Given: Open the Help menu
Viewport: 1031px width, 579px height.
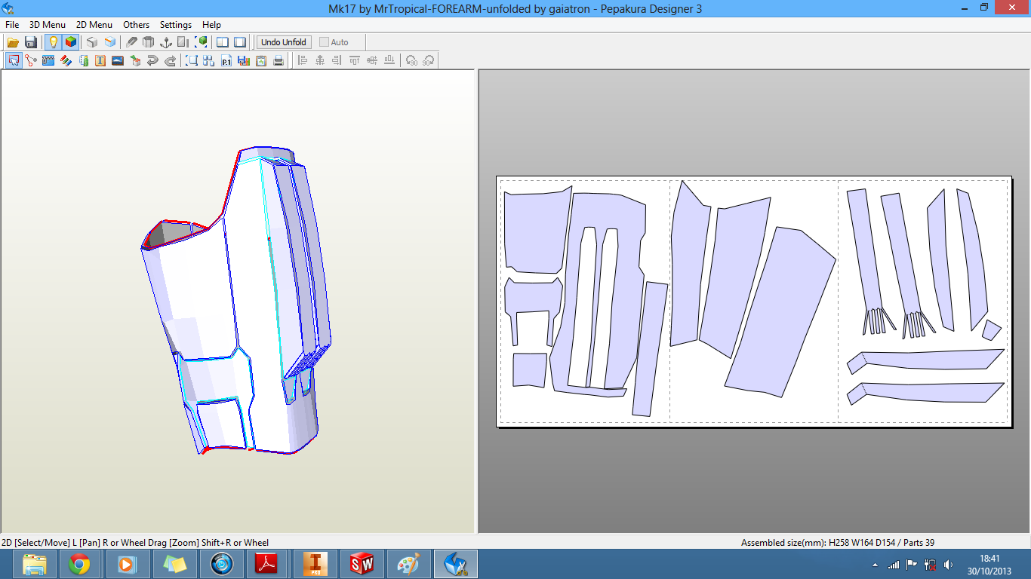Looking at the screenshot, I should coord(211,25).
